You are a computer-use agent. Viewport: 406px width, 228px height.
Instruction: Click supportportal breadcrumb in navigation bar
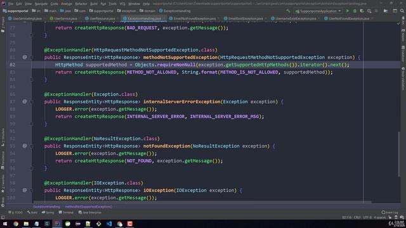click(x=15, y=11)
